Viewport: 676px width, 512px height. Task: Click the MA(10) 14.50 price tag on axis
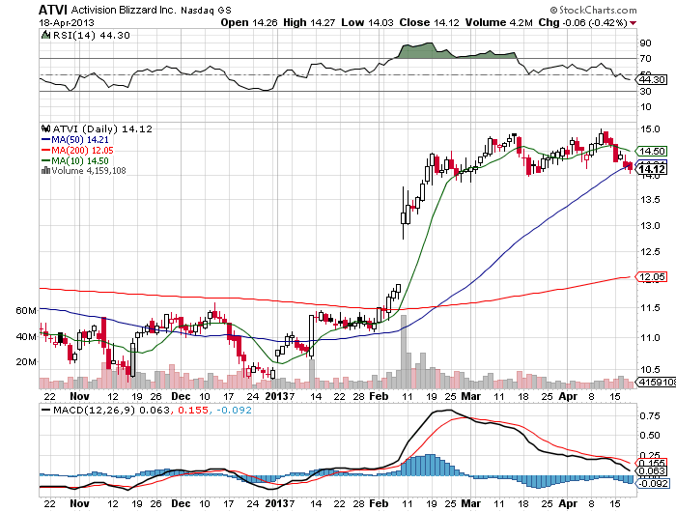(x=652, y=151)
